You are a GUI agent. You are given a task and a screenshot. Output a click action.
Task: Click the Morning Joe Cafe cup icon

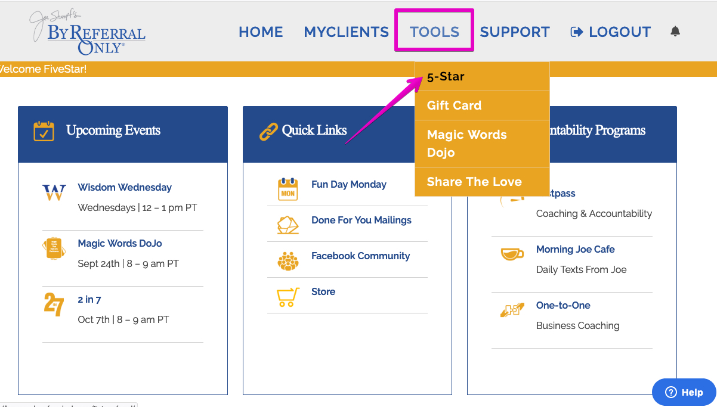512,254
